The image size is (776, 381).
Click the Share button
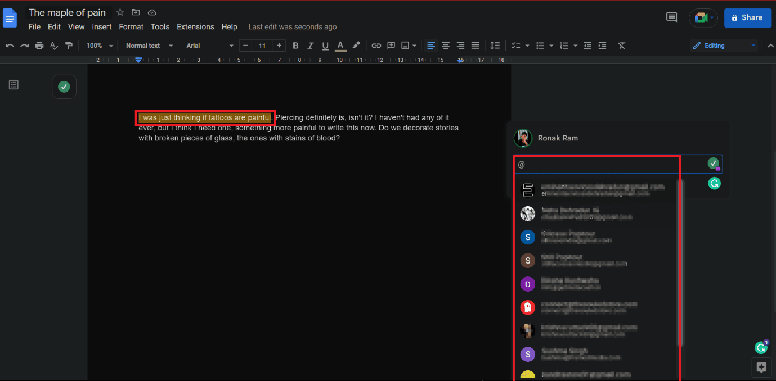tap(747, 18)
